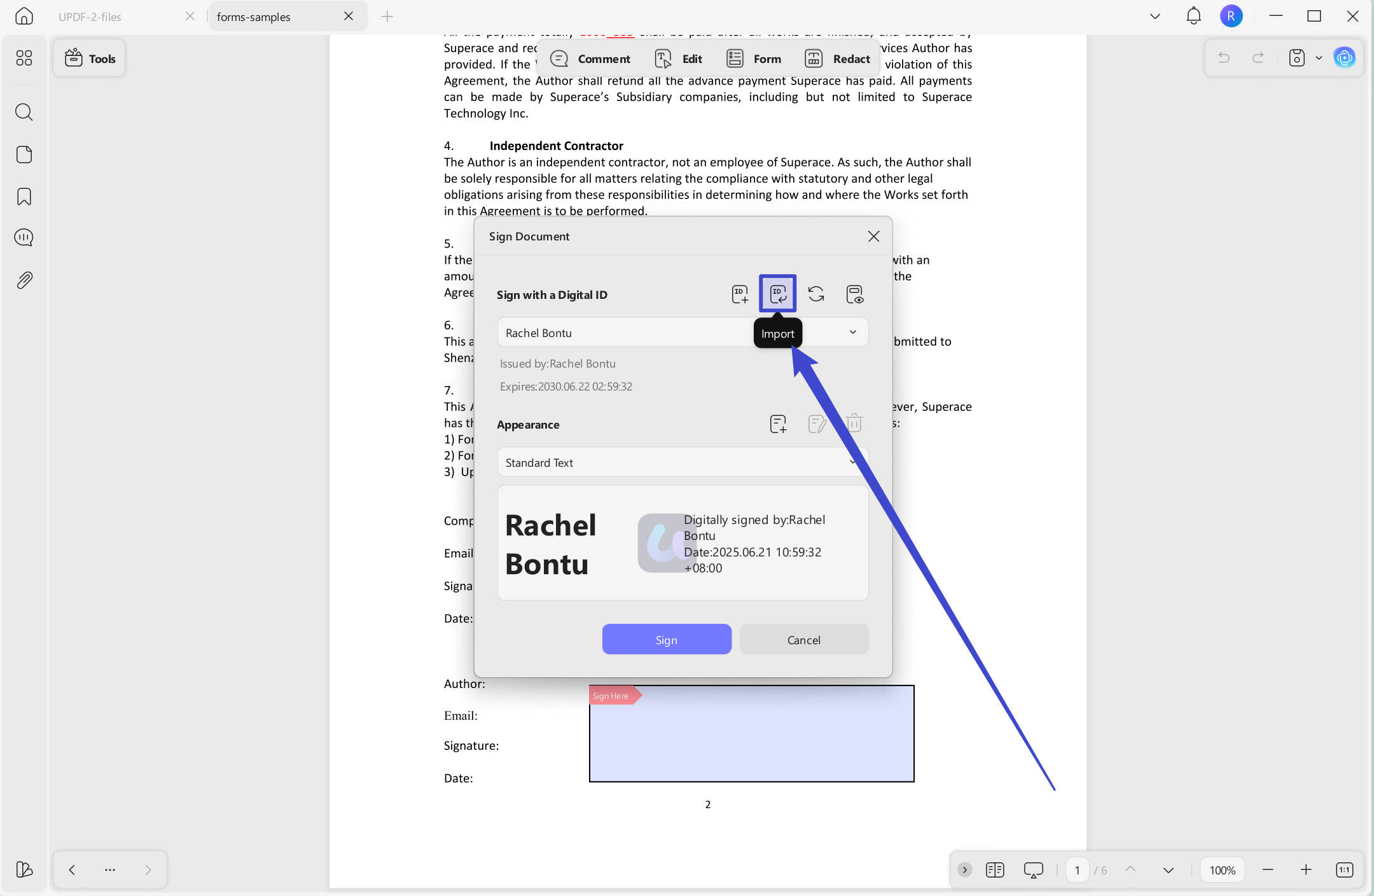Open the thumbnails grid panel in the sidebar
This screenshot has height=896, width=1374.
coord(24,59)
